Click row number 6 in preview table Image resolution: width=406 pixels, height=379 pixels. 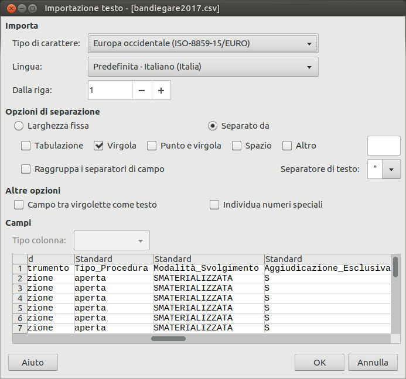point(20,318)
